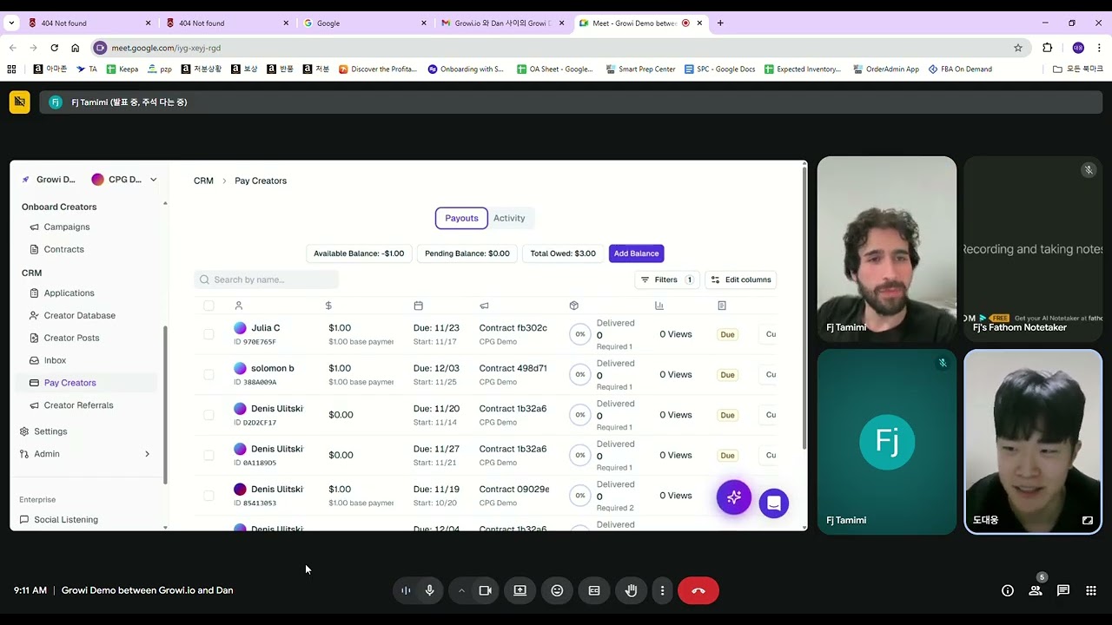1112x625 pixels.
Task: Click megaphone campaign column header icon
Action: click(484, 306)
